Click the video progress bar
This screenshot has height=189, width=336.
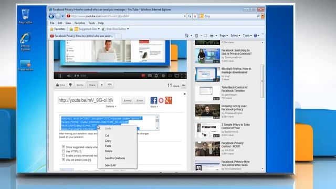click(x=120, y=72)
